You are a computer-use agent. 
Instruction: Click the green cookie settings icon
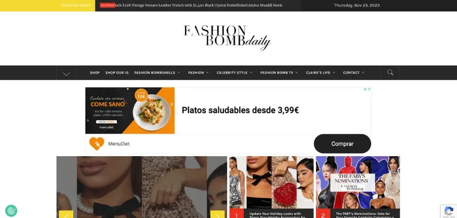11,211
